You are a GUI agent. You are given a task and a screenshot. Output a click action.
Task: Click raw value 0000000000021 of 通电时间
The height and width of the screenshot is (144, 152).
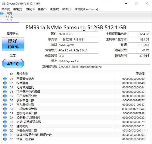point(133,126)
